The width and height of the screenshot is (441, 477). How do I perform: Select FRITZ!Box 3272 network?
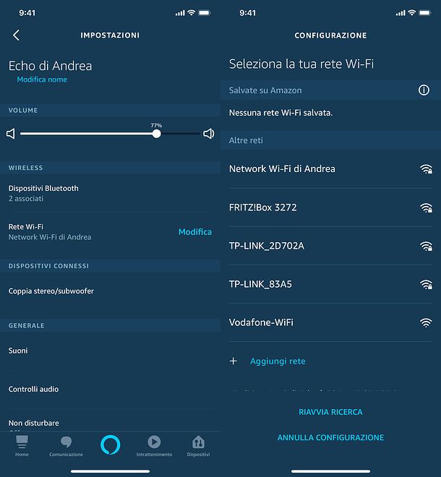331,207
